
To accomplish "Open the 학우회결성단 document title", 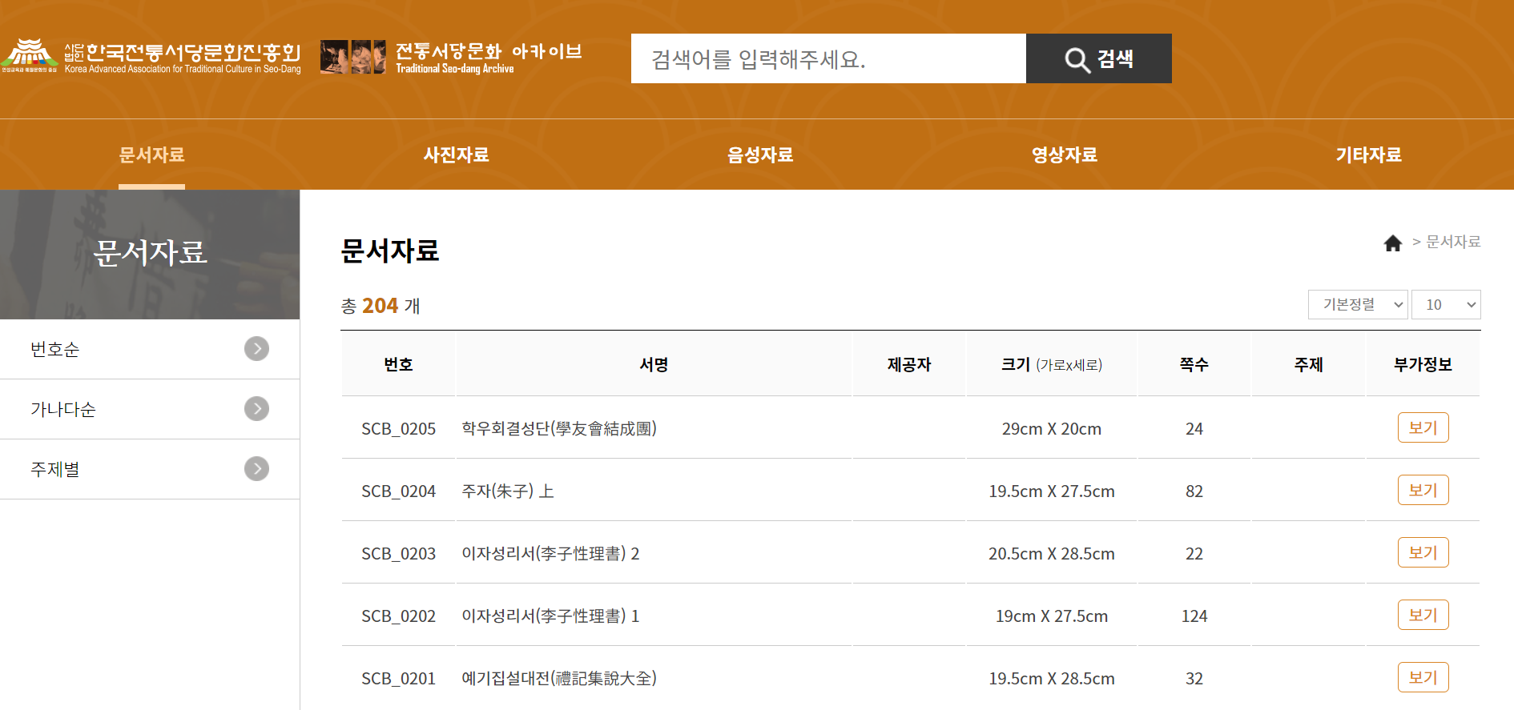I will coord(559,429).
